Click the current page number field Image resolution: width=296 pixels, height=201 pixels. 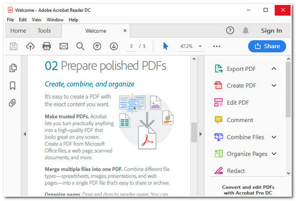pos(131,46)
